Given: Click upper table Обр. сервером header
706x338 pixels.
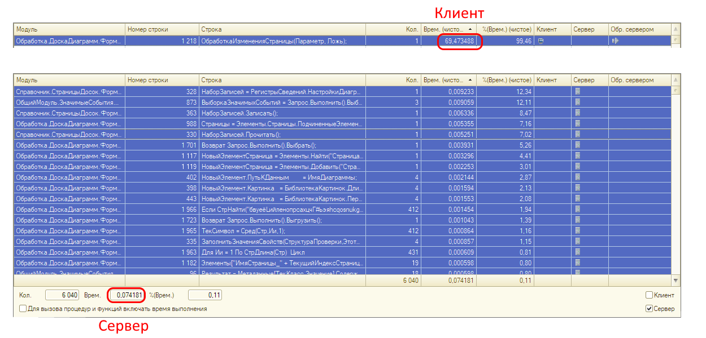Looking at the screenshot, I should (x=639, y=29).
